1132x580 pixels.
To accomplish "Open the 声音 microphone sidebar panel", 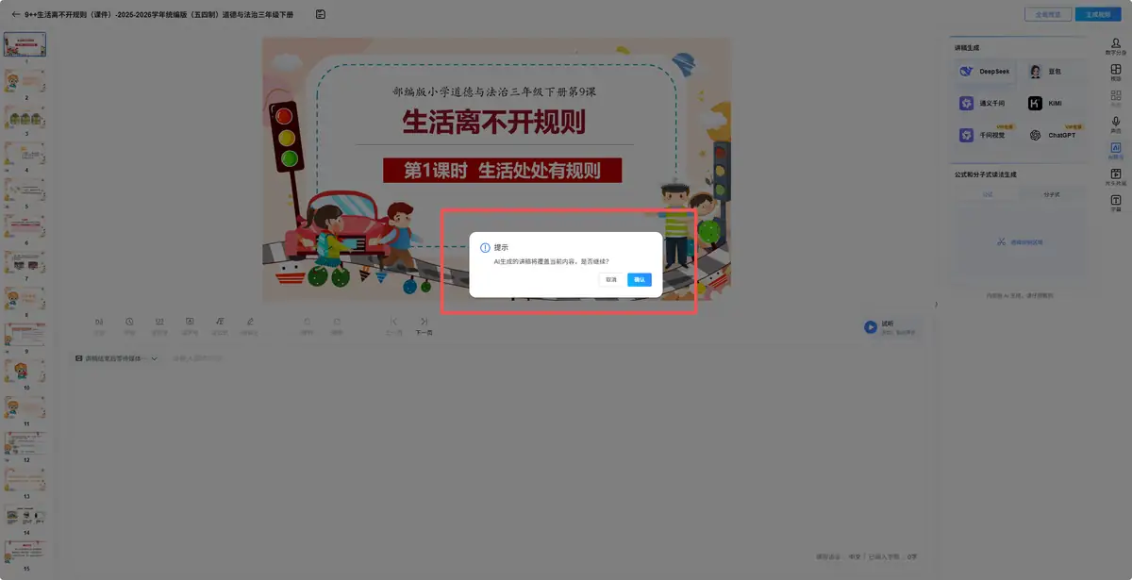I will coord(1116,125).
